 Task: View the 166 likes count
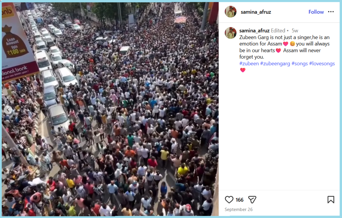point(239,200)
